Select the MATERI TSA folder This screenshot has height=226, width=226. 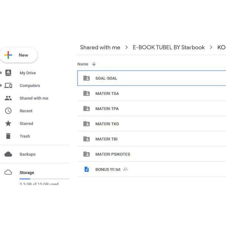[107, 94]
